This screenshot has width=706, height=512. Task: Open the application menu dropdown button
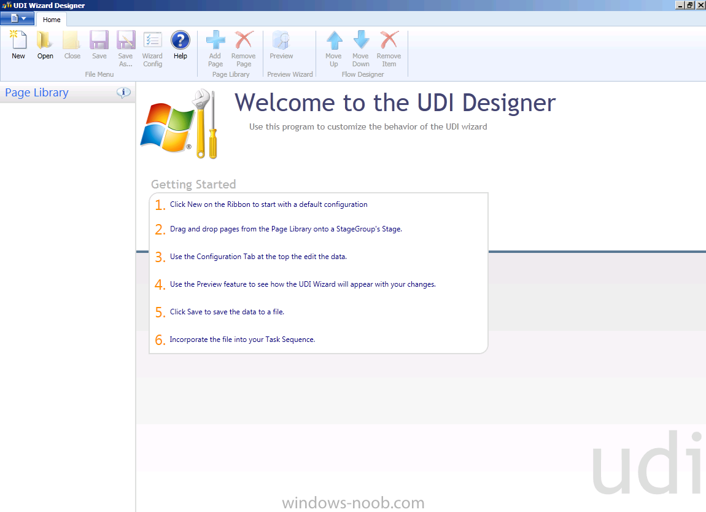click(x=17, y=18)
